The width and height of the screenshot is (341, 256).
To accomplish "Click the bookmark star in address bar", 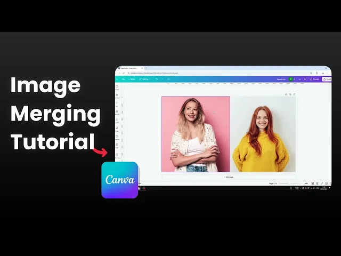I will pos(311,73).
